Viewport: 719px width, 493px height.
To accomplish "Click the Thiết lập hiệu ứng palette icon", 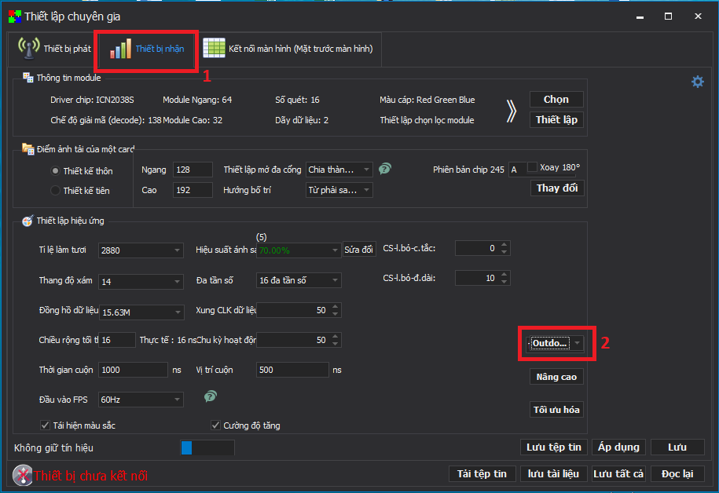I will pyautogui.click(x=28, y=221).
